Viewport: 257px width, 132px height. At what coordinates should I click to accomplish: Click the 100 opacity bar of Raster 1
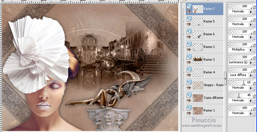pos(240,108)
